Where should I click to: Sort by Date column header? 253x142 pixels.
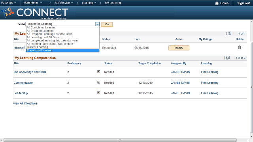point(137,39)
